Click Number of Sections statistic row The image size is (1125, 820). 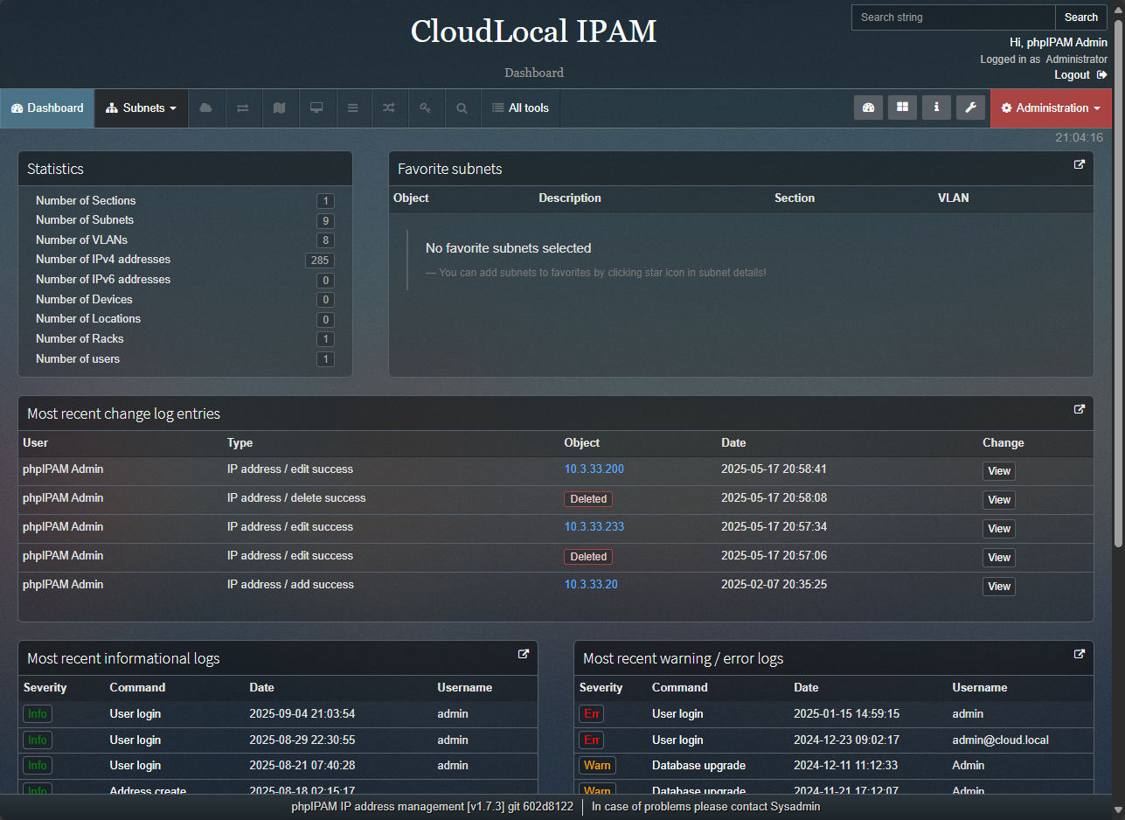[184, 201]
